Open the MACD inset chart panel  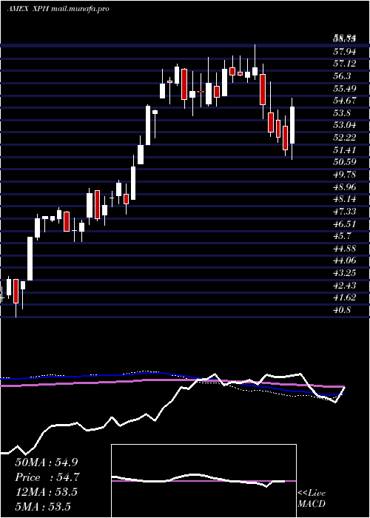click(x=203, y=481)
